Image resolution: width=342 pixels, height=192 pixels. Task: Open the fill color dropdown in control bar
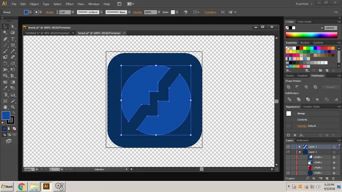30,12
